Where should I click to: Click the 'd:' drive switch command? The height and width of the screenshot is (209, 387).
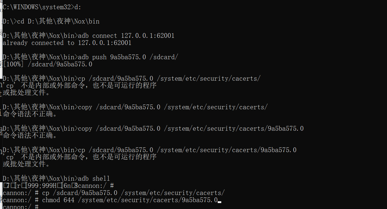coord(78,7)
